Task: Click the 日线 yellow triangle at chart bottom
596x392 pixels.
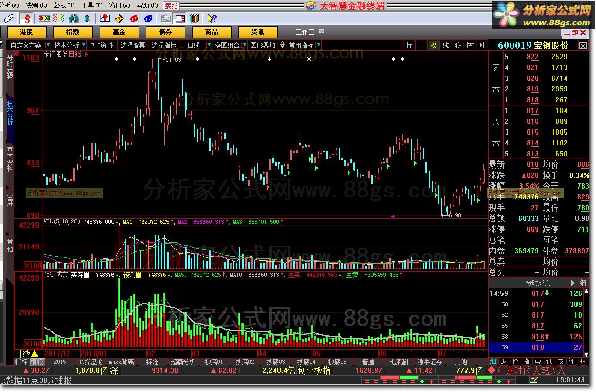Action: pos(34,353)
